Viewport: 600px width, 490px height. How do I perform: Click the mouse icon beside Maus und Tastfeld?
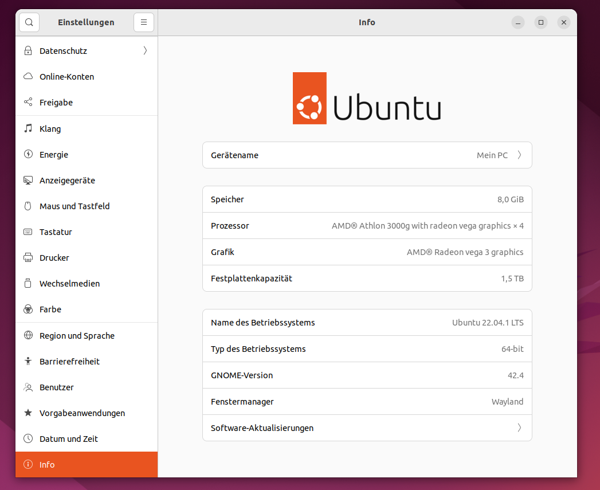[x=28, y=206]
